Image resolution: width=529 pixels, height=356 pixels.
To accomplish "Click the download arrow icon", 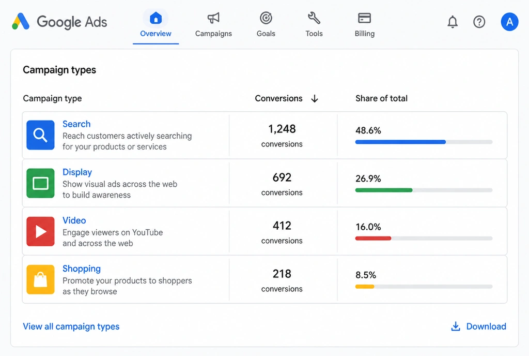I will pos(456,327).
